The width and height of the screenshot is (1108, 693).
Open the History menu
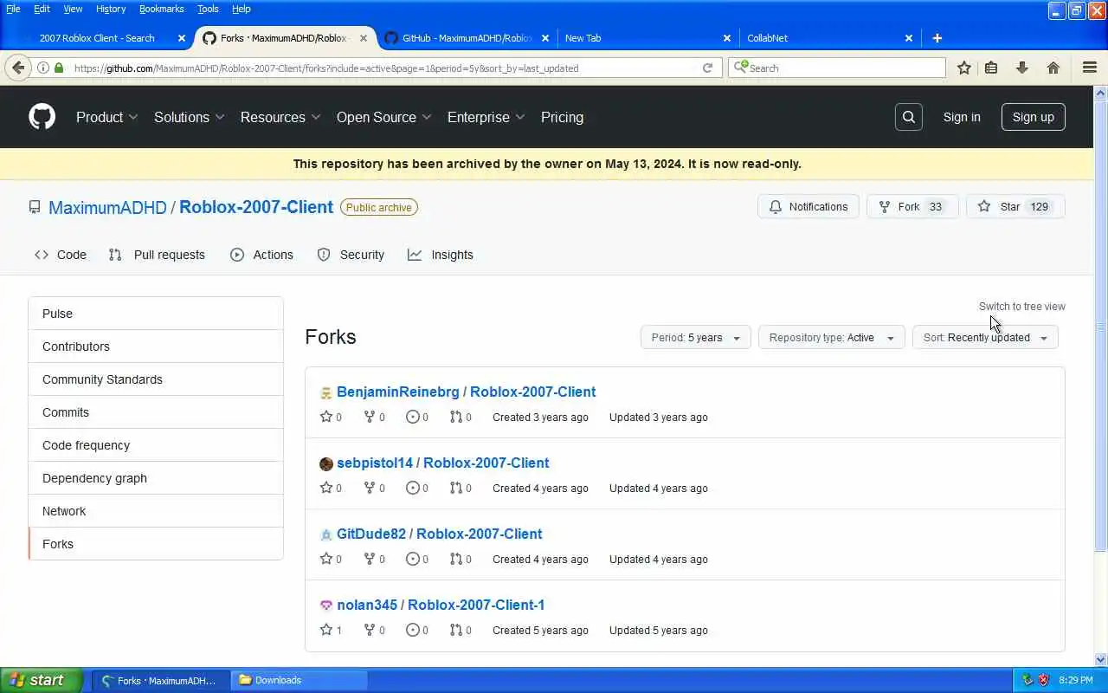point(111,9)
